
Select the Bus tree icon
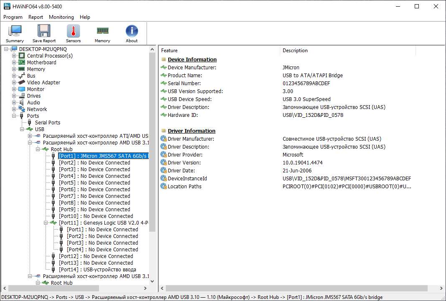point(22,76)
